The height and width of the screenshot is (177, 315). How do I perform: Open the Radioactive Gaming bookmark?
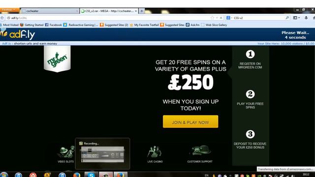pyautogui.click(x=81, y=25)
